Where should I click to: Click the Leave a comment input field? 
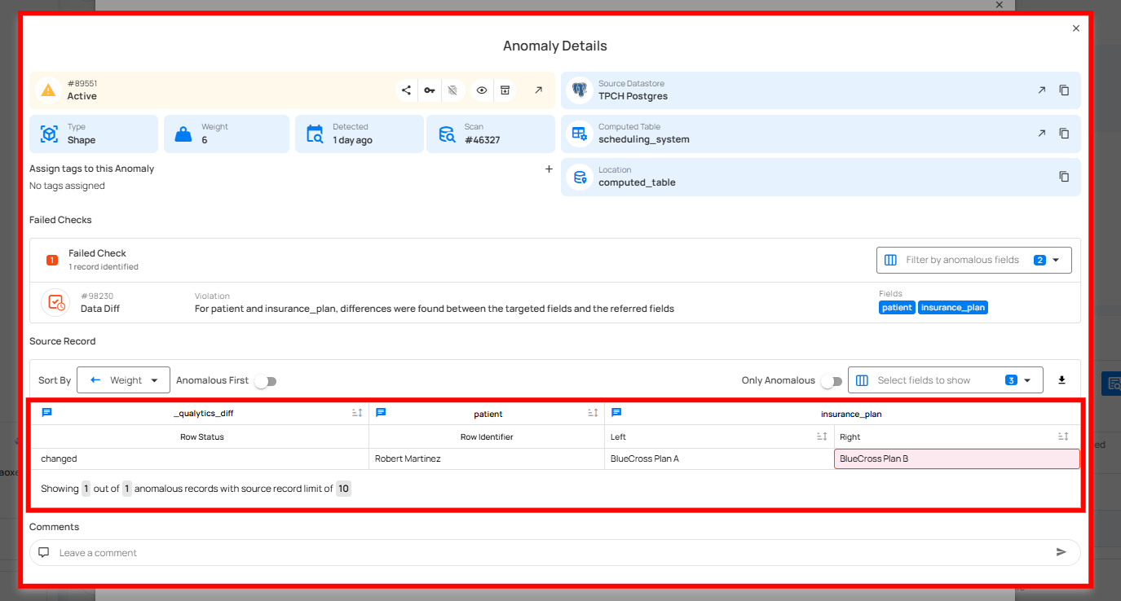point(554,553)
